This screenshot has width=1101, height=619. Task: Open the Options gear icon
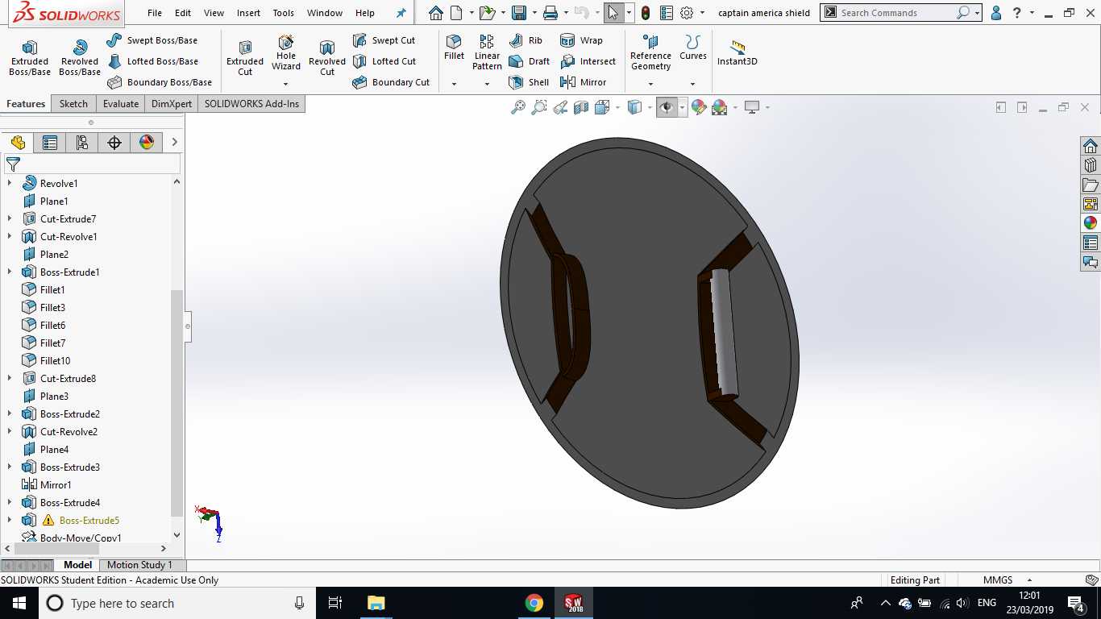point(687,13)
